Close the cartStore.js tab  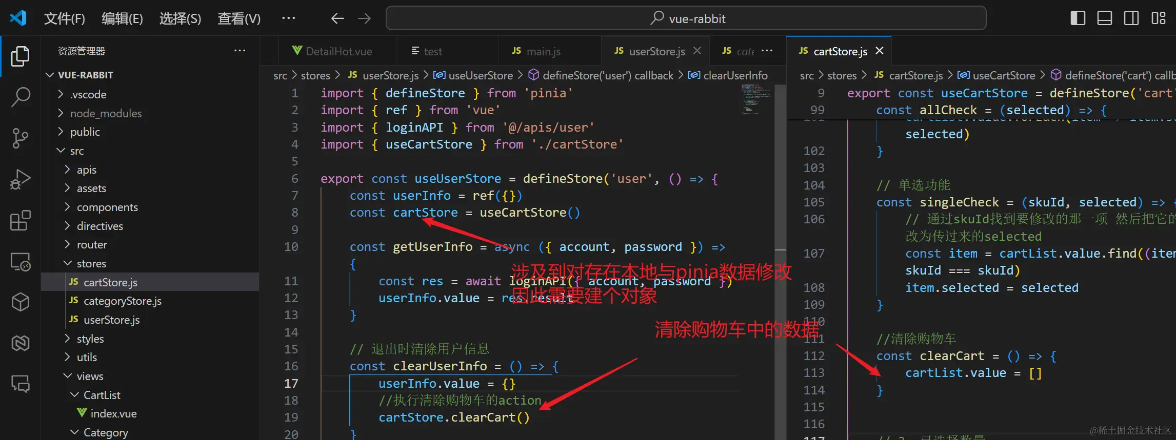click(879, 51)
